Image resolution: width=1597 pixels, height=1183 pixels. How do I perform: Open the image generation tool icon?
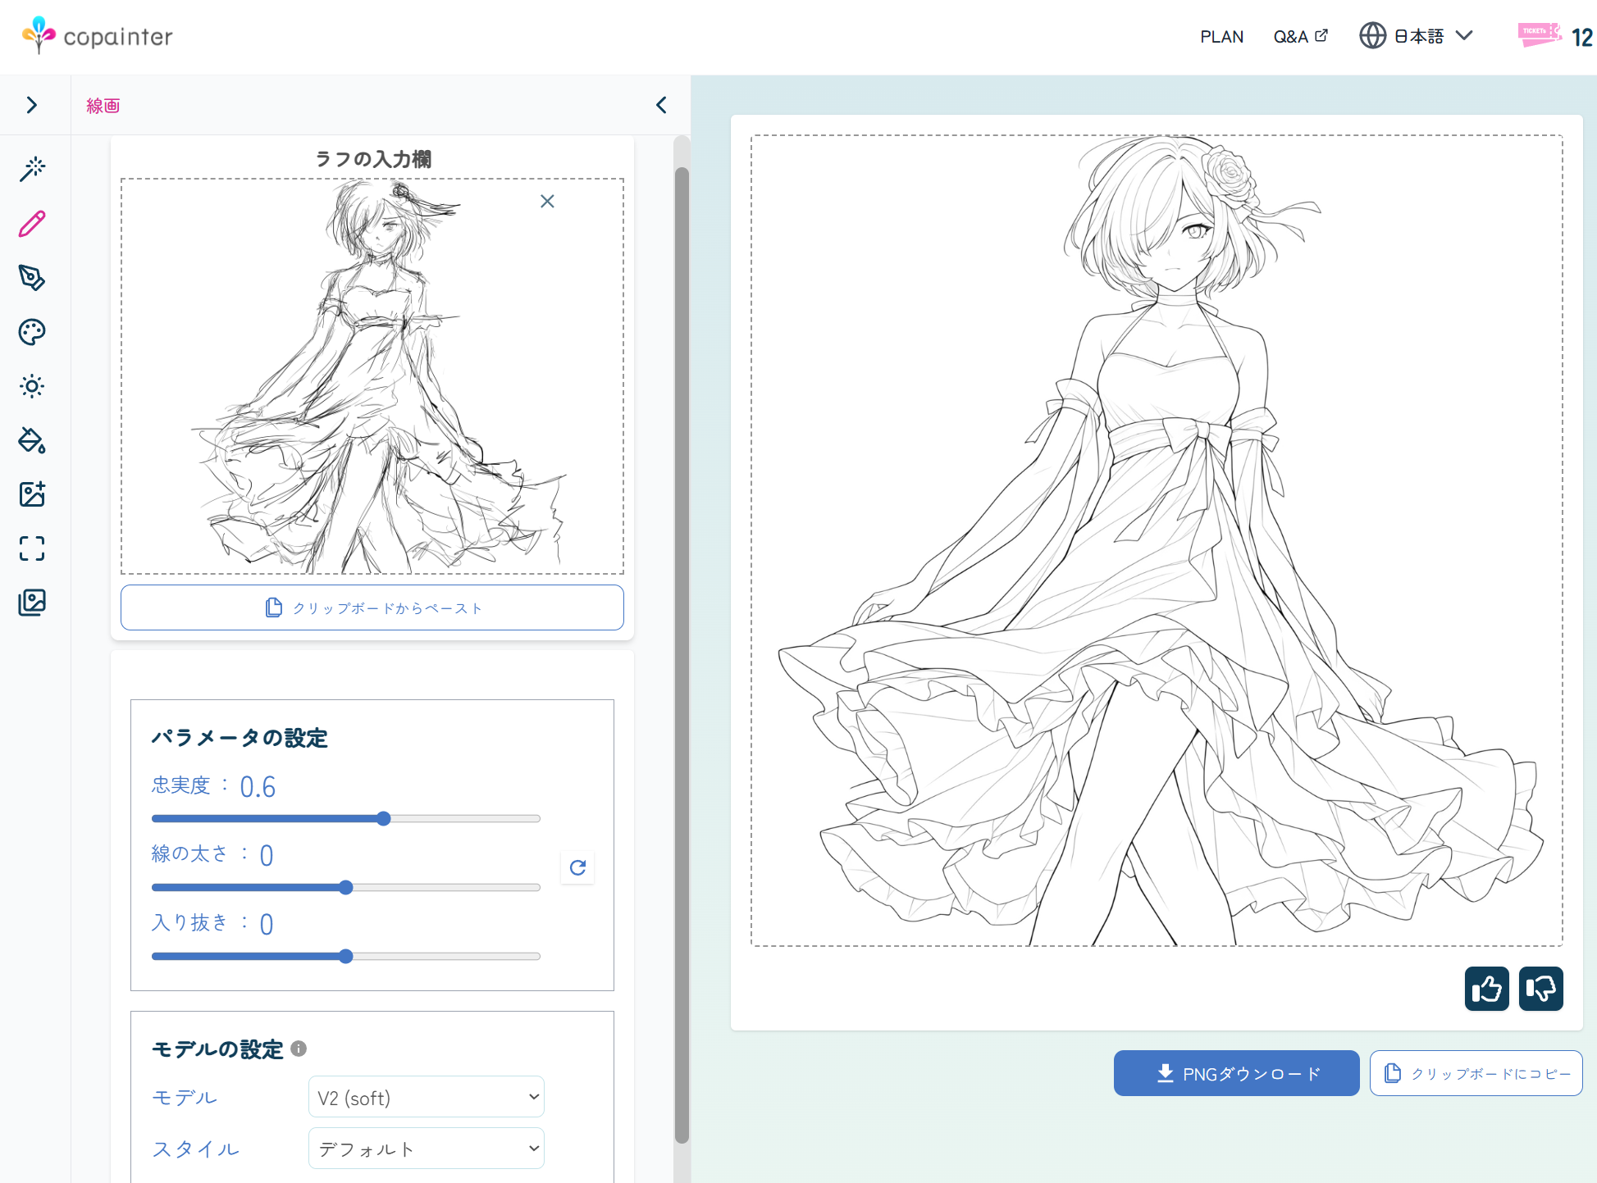[x=32, y=494]
